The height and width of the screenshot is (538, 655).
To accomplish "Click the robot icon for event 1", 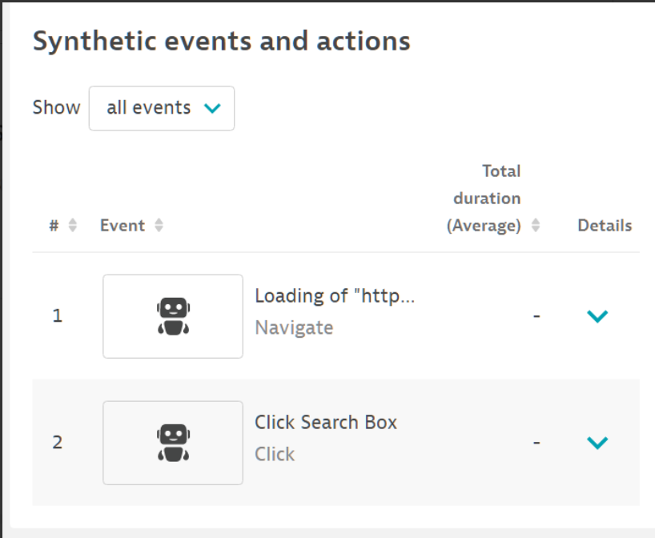I will pos(173,310).
